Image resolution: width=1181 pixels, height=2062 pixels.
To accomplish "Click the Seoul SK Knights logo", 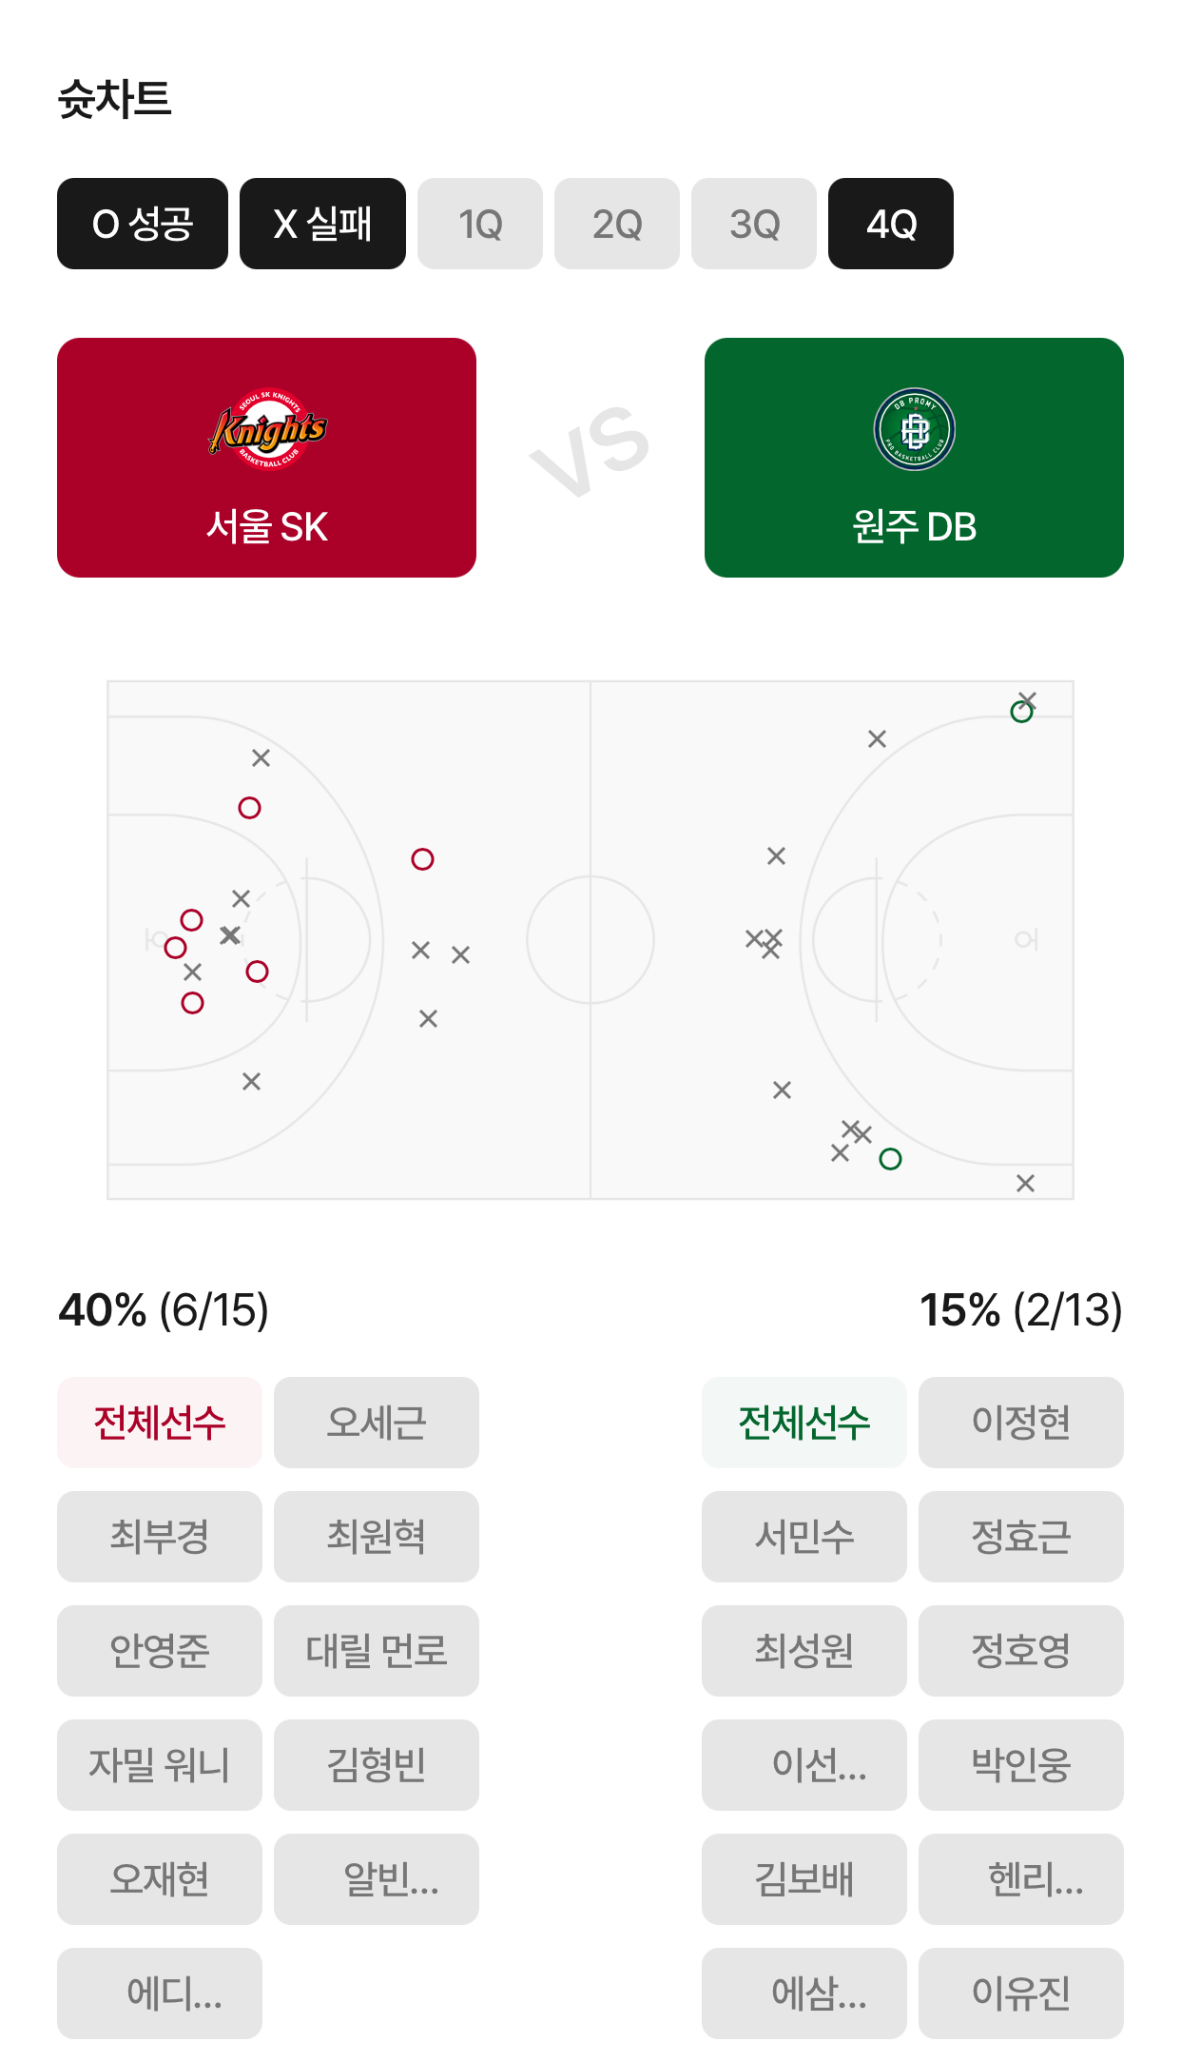I will (267, 429).
